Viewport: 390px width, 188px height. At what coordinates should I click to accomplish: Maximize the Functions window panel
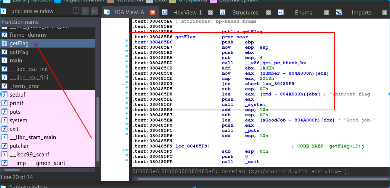coord(77,11)
